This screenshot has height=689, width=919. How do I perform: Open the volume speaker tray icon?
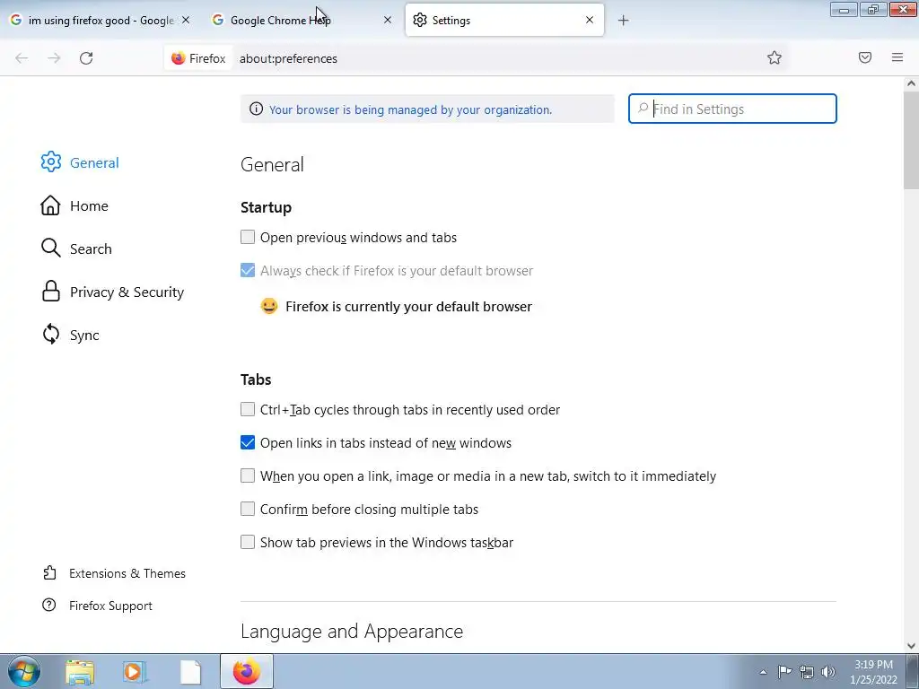tap(828, 672)
